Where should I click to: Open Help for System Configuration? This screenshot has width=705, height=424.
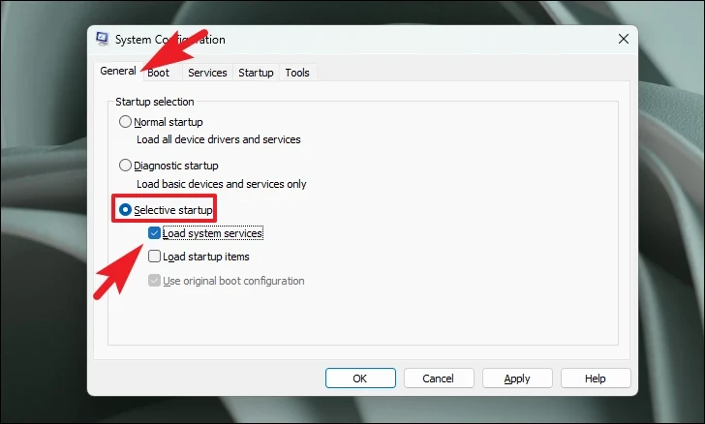(596, 379)
